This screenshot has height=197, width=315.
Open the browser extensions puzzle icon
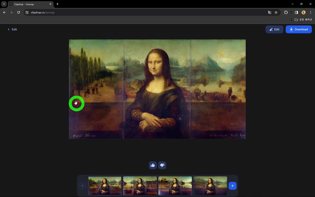pos(286,13)
